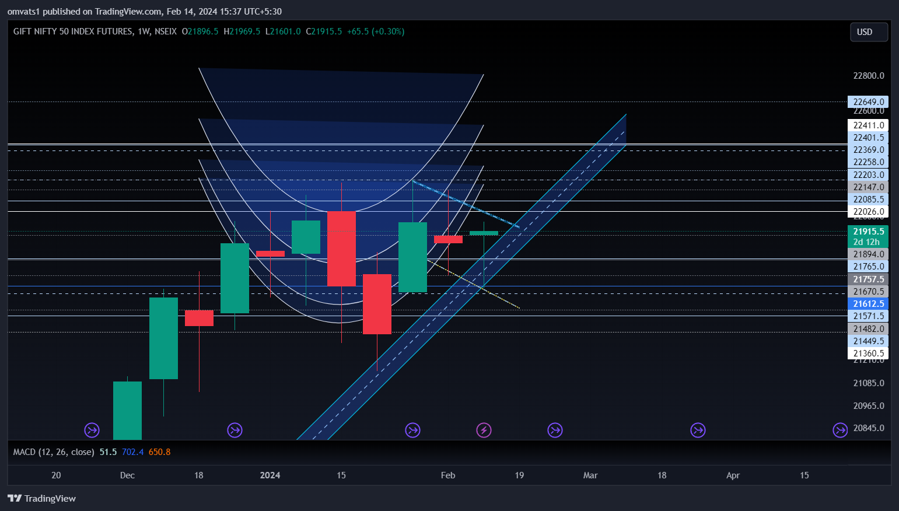Click the 2024 label on time axis
899x511 pixels.
[270, 475]
